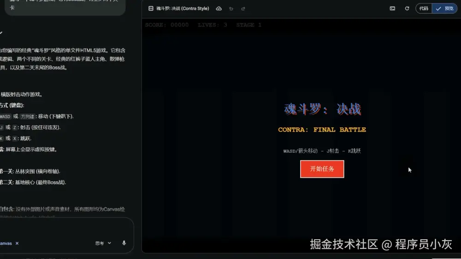Remove the Canvas chip with its X
Image resolution: width=461 pixels, height=259 pixels.
coord(17,243)
